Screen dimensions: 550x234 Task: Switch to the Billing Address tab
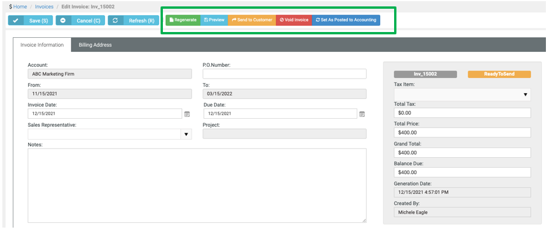(x=95, y=45)
